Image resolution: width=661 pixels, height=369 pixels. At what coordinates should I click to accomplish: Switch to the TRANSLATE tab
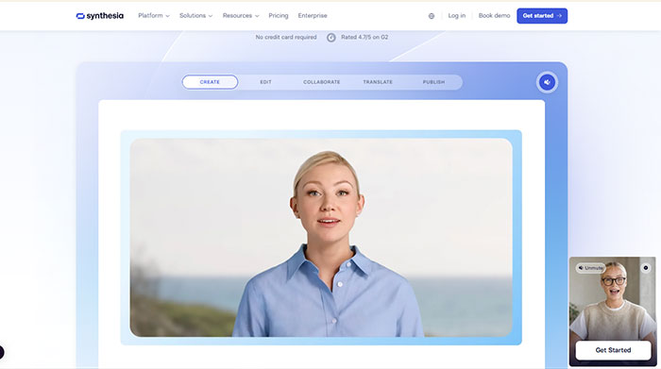tap(378, 82)
